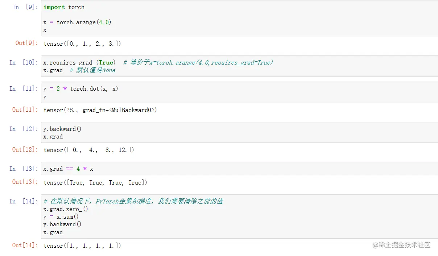Screen dimensions: 438x256
Task: Click the Out[14] output prompt
Action: 25,245
